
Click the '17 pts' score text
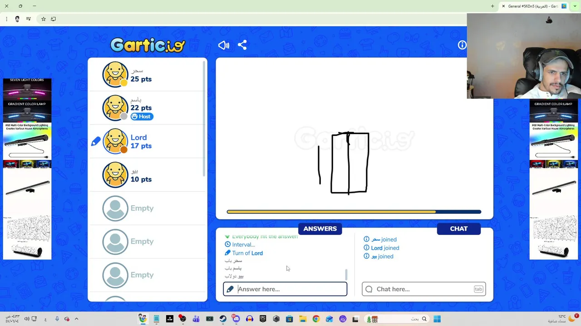pyautogui.click(x=141, y=146)
